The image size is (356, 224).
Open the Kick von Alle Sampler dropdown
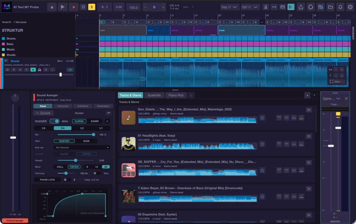(82, 147)
